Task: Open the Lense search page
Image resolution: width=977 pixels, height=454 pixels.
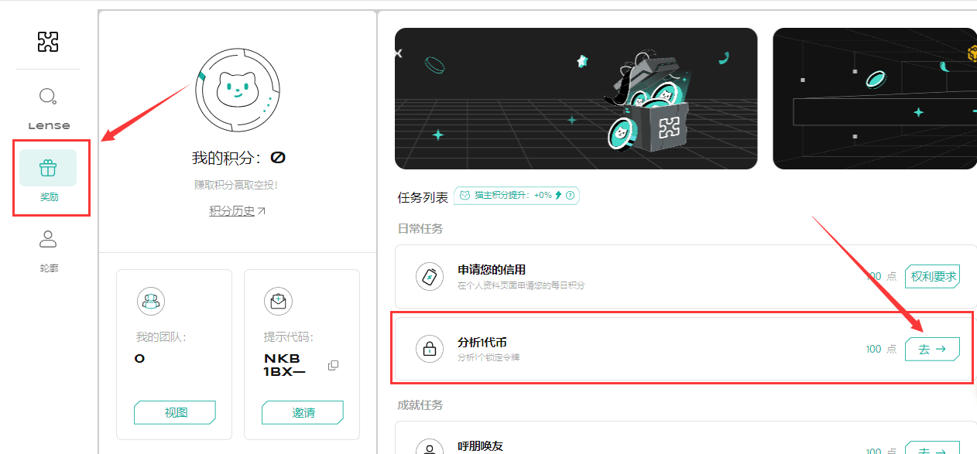Action: [48, 107]
